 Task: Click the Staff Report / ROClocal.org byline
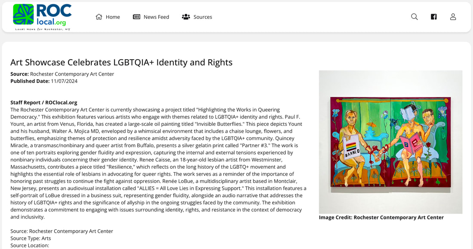coord(44,103)
